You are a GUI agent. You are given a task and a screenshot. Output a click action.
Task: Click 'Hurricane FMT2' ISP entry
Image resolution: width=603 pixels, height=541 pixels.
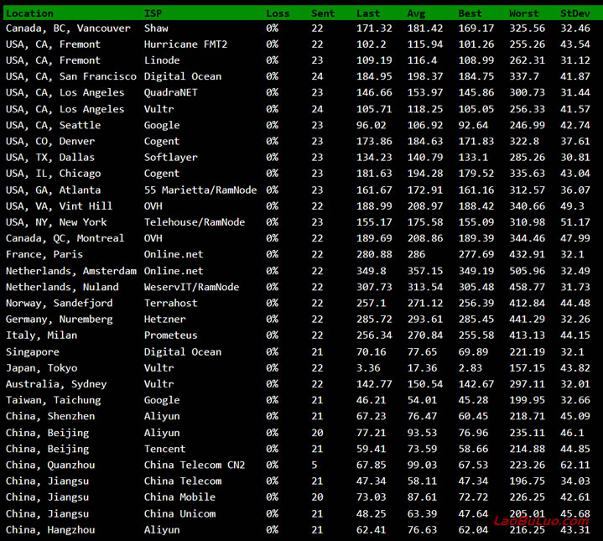(185, 44)
